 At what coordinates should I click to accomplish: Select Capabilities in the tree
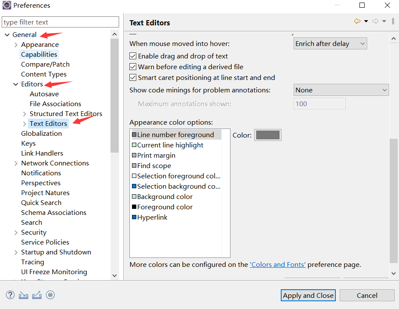[x=39, y=55]
